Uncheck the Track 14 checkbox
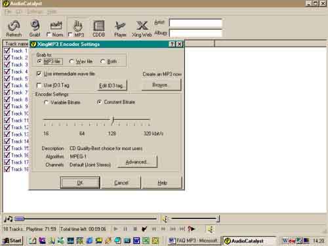Viewport: 328px width, 246px height. pyautogui.click(x=7, y=141)
